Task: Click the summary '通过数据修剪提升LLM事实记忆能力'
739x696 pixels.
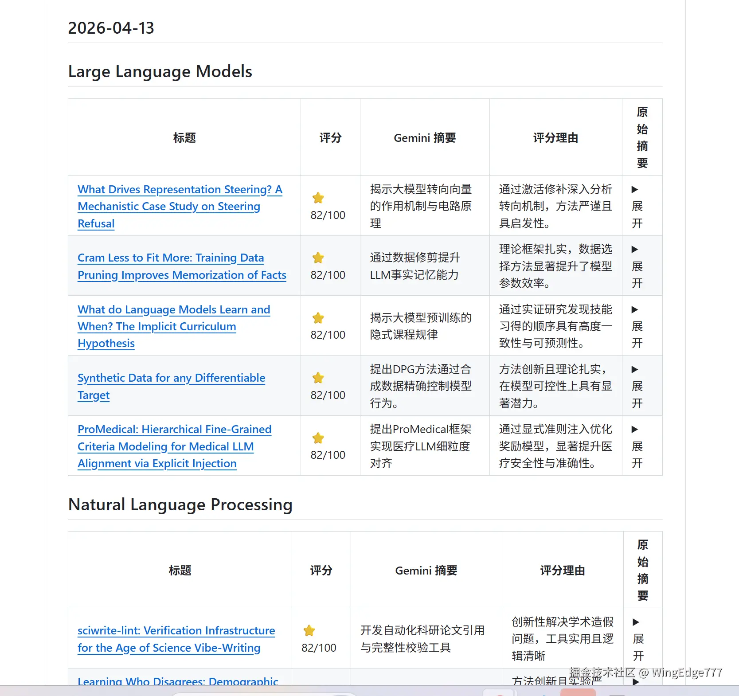Action: [x=415, y=266]
